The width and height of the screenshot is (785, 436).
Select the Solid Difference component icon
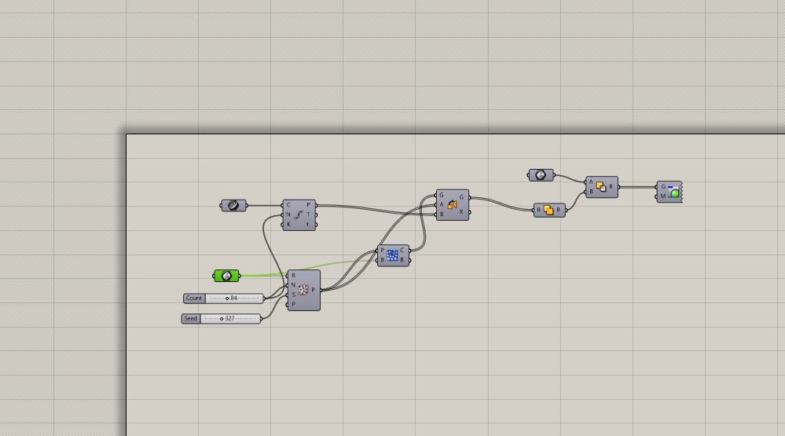click(601, 187)
